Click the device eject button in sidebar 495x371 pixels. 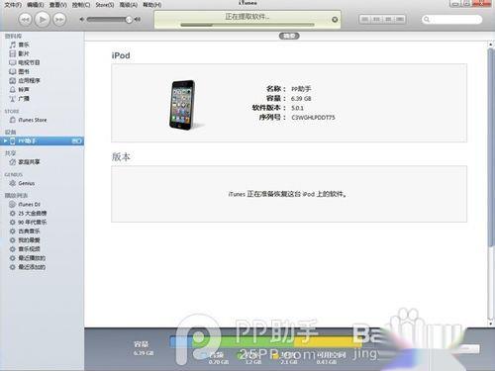point(76,140)
